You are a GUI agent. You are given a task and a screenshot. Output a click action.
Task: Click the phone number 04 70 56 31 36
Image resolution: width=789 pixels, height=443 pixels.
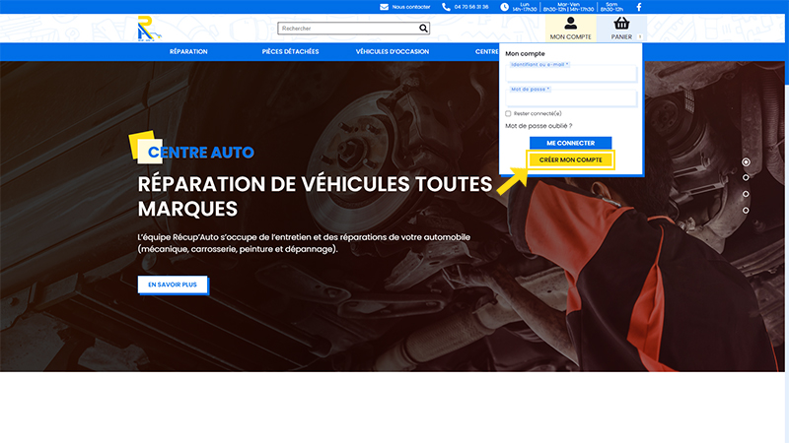pyautogui.click(x=471, y=7)
